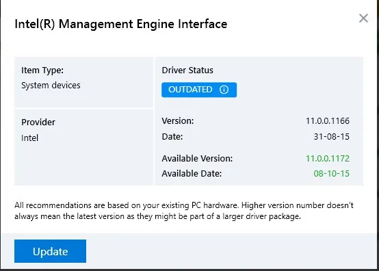Select the OUTDATED status badge
The height and width of the screenshot is (271, 379).
click(199, 90)
